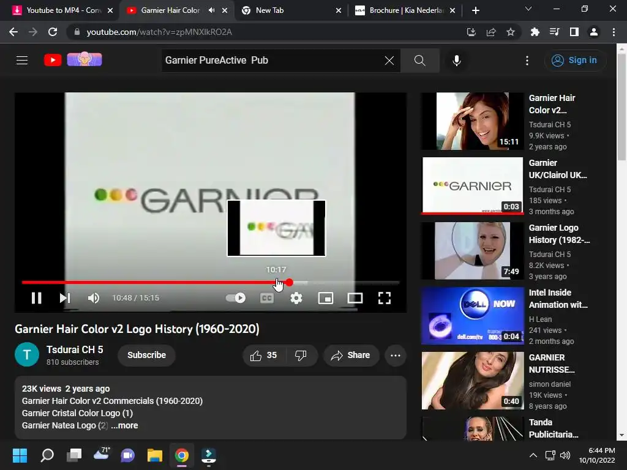Open the Chrome three-dot menu
Image resolution: width=627 pixels, height=470 pixels.
point(614,32)
